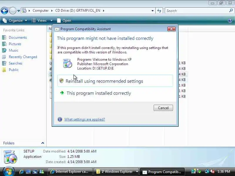235x176 pixels.
Task: Focus the Explorer Search field
Action: [x=197, y=11]
